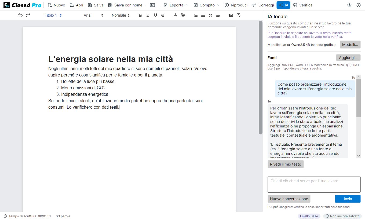Screen dimensions: 365x220
Task: Open the Verifica tool
Action: point(303,5)
